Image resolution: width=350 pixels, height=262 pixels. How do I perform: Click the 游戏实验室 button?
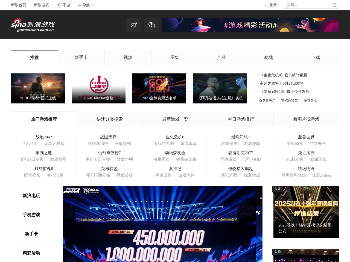290,100
